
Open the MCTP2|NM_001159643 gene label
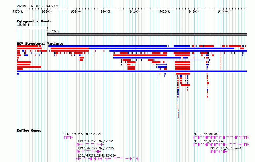(x=209, y=141)
